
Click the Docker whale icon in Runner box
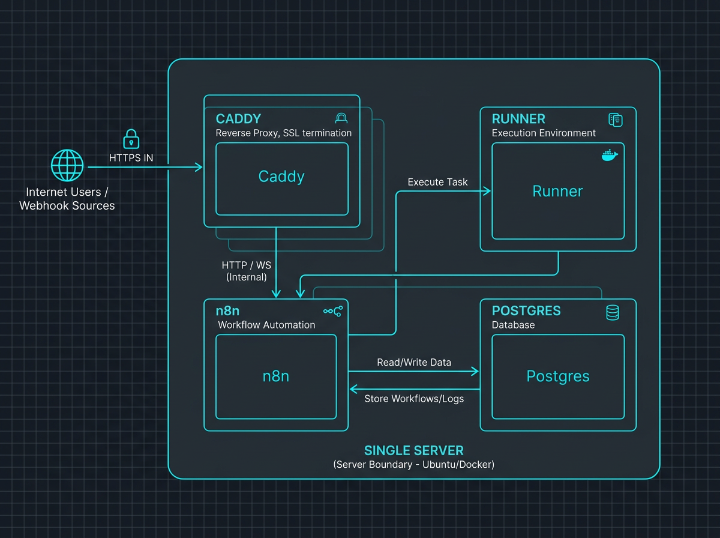(609, 156)
